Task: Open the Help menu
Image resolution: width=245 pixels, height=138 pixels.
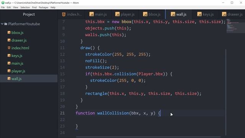Action: (53, 7)
